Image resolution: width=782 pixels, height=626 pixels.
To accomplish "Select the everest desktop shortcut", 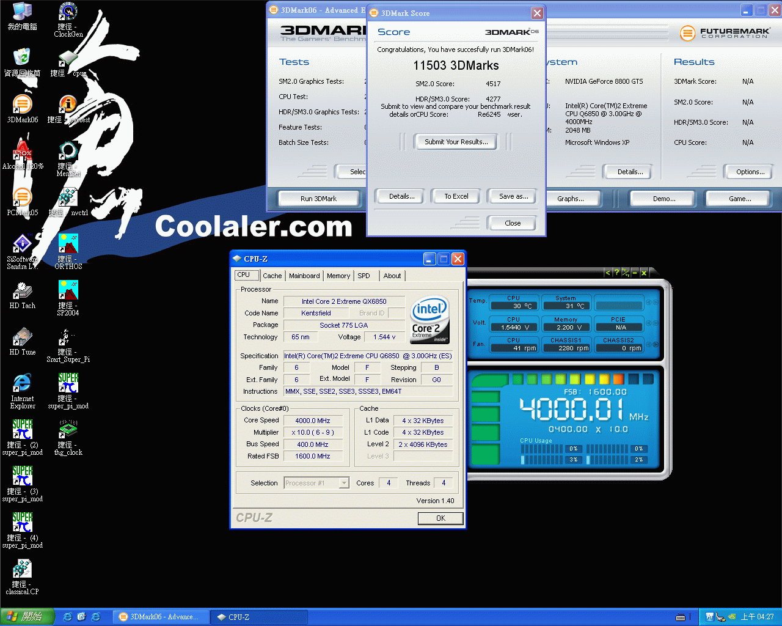I will (x=68, y=109).
